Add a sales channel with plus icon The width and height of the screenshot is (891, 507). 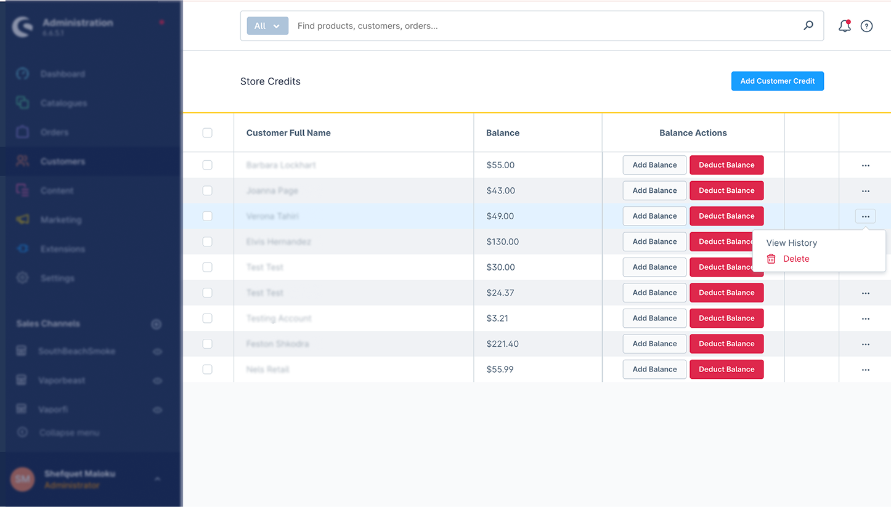coord(157,324)
